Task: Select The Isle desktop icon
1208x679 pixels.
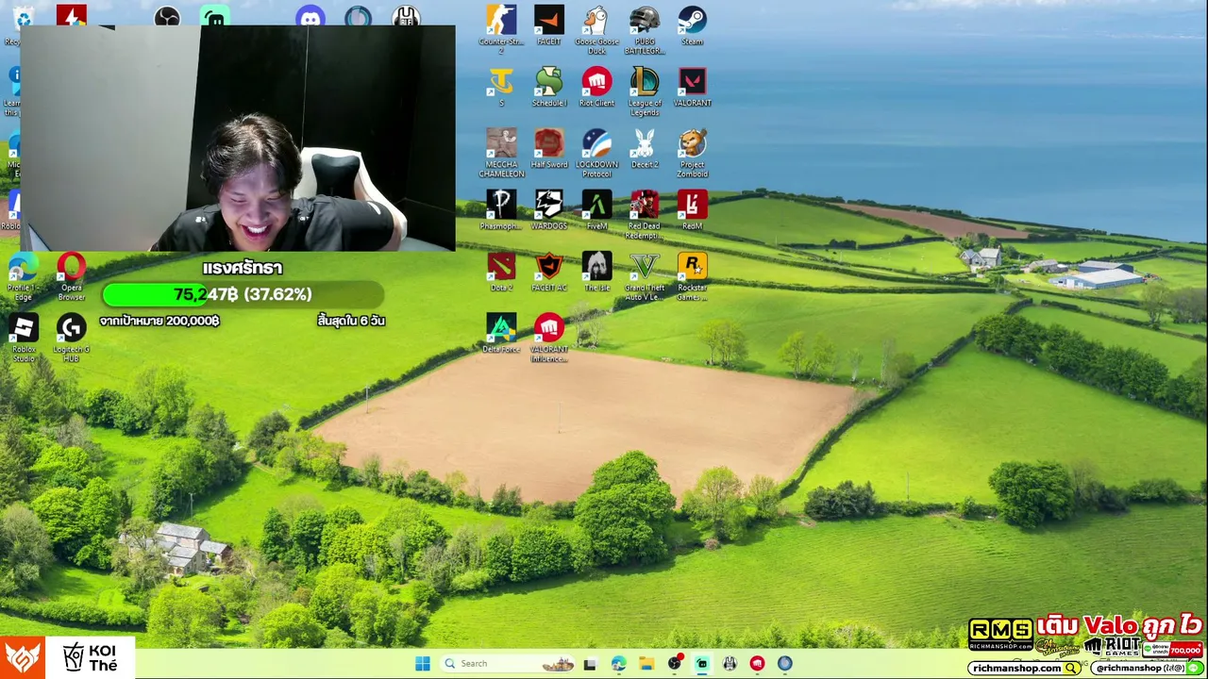Action: pyautogui.click(x=596, y=272)
